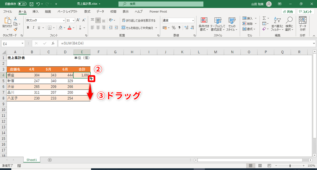317x170 pixels.
Task: Open the ファイル tab
Action: coord(7,12)
